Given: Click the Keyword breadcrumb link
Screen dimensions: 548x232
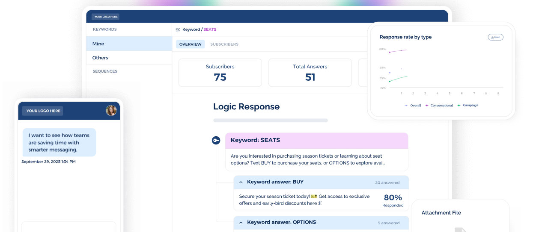Looking at the screenshot, I should click(191, 29).
